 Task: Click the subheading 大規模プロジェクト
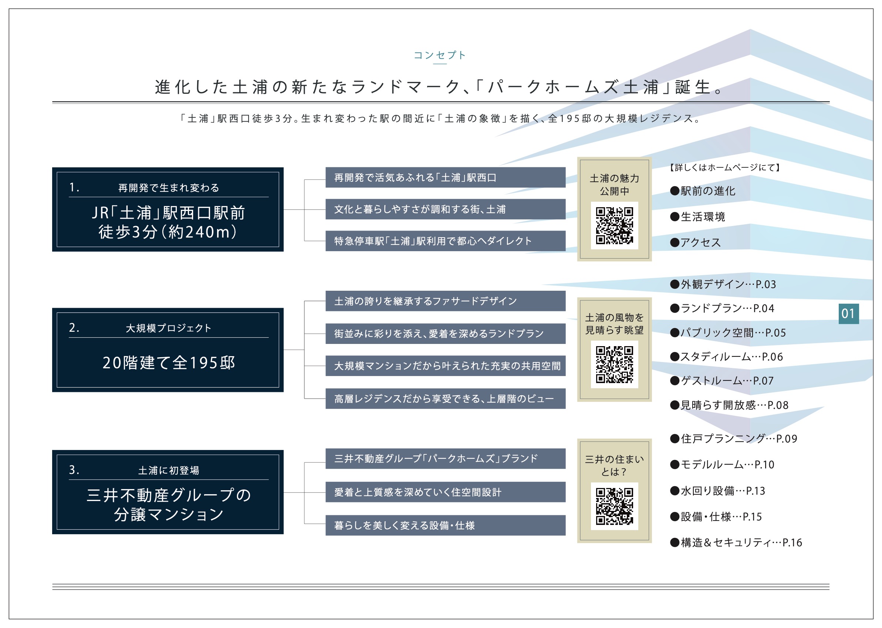[x=169, y=328]
